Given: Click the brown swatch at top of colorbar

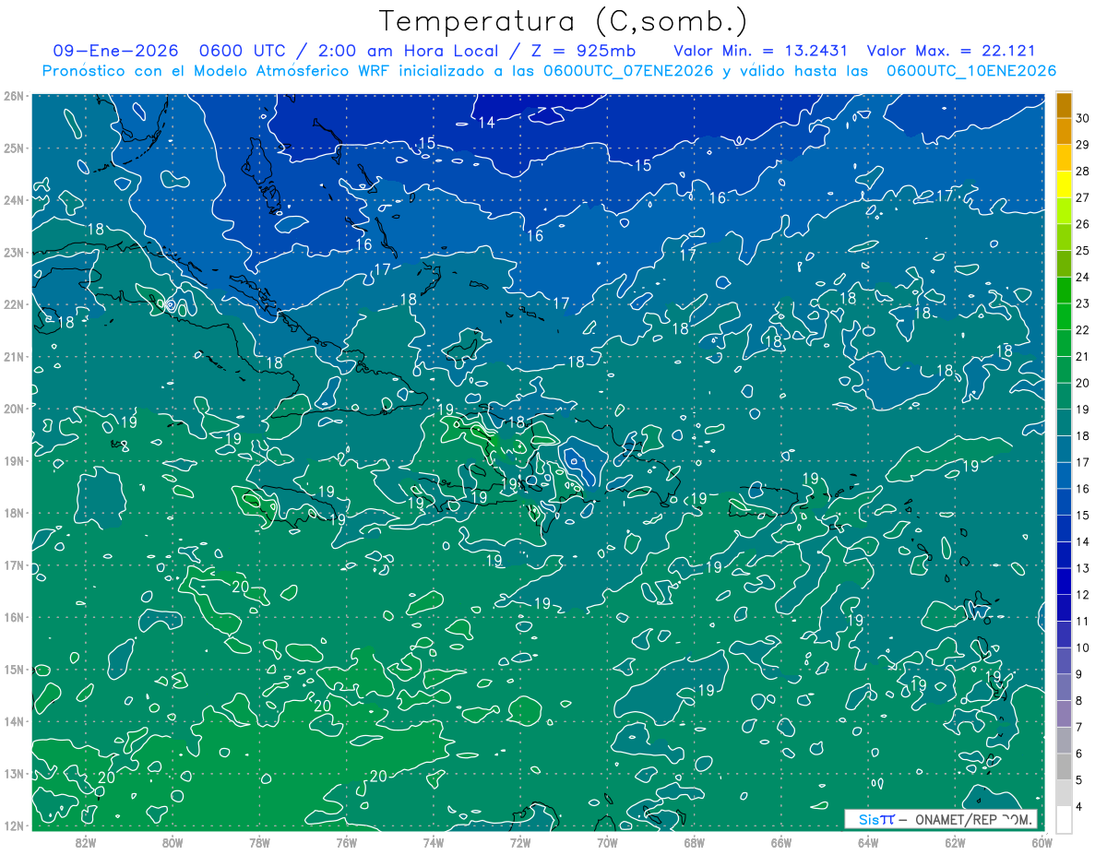Looking at the screenshot, I should tap(1064, 104).
